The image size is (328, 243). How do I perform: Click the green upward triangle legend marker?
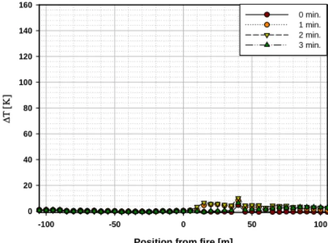(267, 44)
